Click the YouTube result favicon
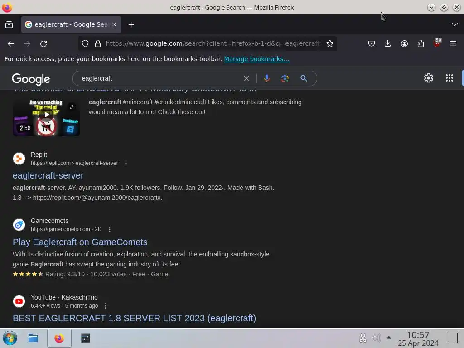Viewport: 464px width, 348px height. coord(19,301)
